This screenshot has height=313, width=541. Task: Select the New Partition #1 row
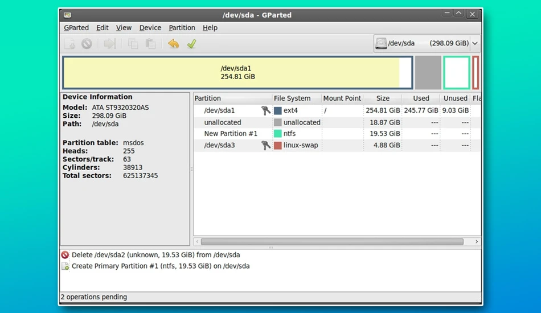337,133
